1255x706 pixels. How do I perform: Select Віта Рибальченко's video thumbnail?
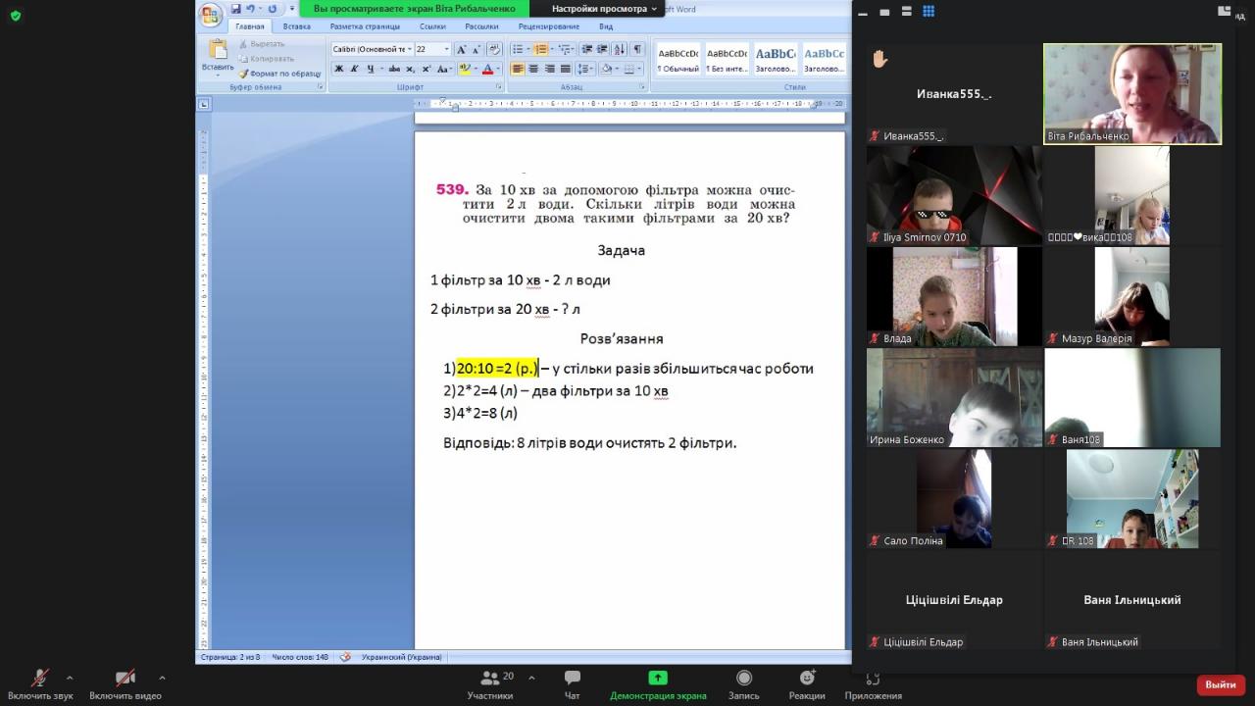pos(1131,94)
